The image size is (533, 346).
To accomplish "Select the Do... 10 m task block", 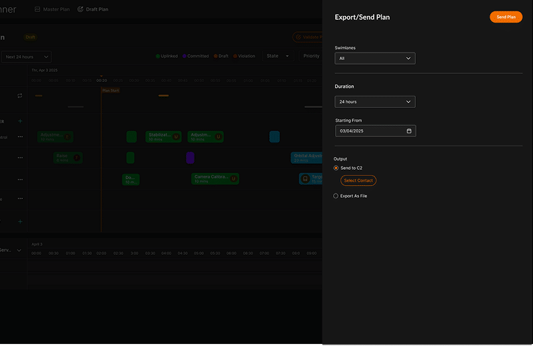I will (131, 180).
